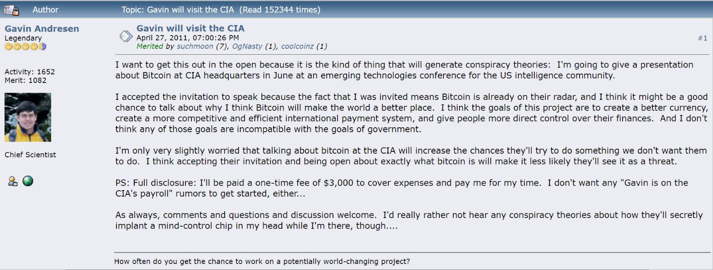This screenshot has width=713, height=270.
Task: Open OgNasty's profile link
Action: [248, 46]
